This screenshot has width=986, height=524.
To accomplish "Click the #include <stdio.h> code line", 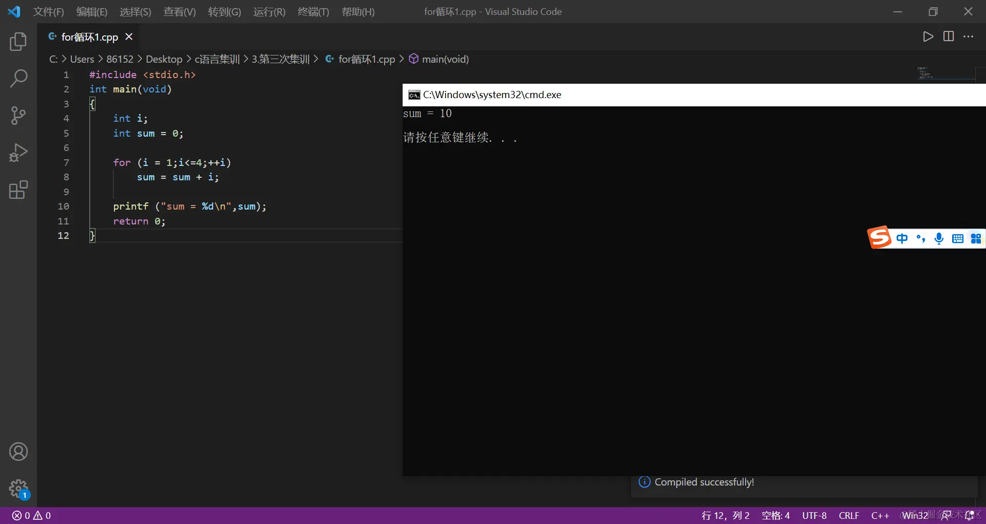I will [142, 74].
